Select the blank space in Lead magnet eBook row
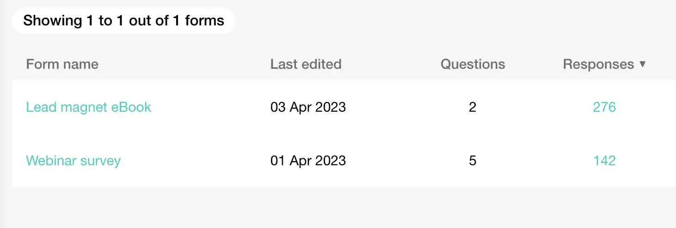This screenshot has height=228, width=676. click(x=210, y=107)
